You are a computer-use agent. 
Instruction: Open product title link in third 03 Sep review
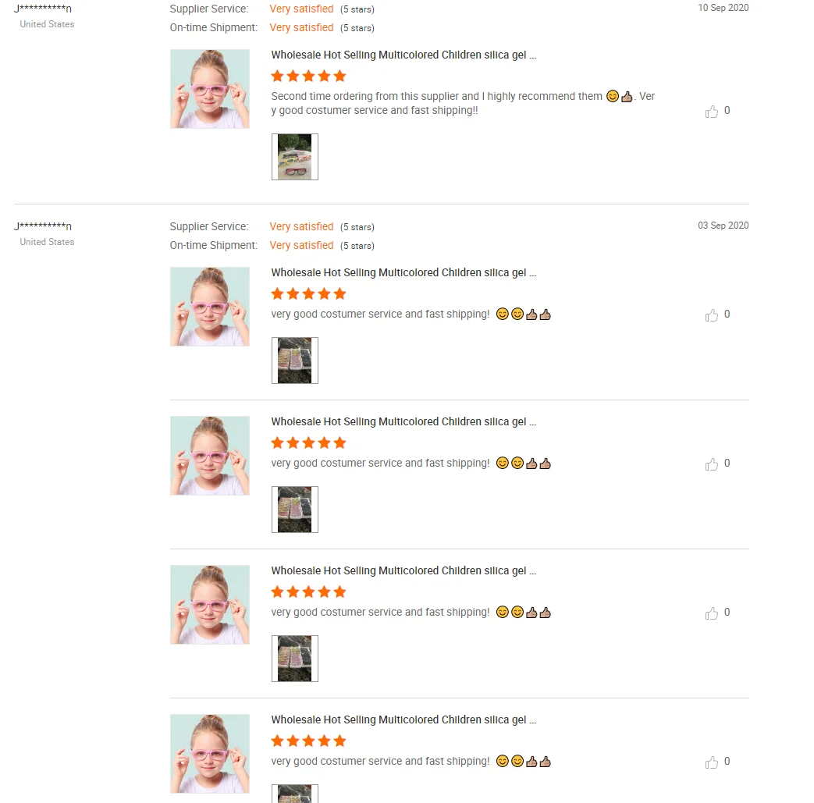pos(403,570)
